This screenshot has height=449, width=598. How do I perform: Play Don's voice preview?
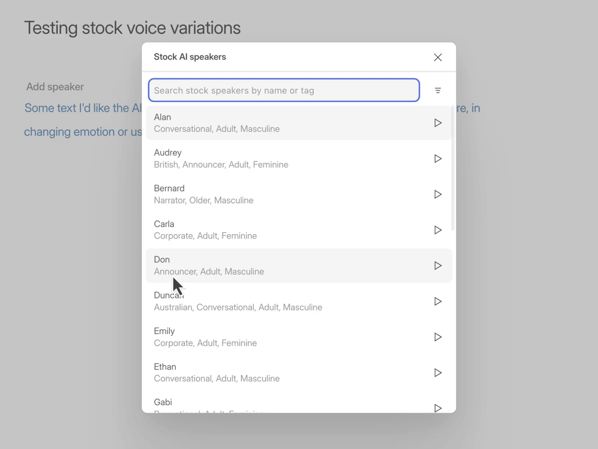tap(438, 265)
